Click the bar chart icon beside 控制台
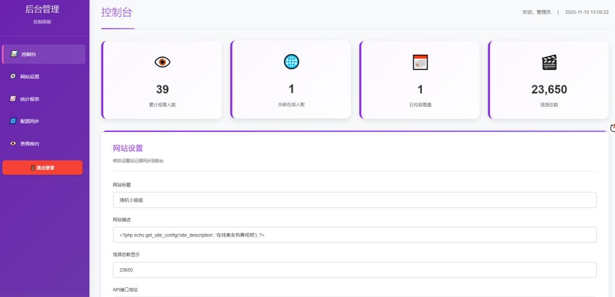The image size is (615, 297). pos(14,54)
